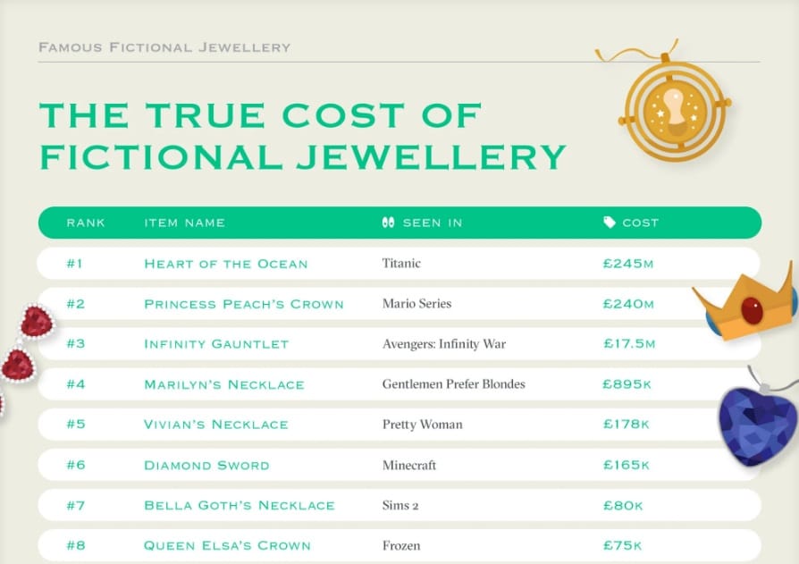Click the eyes icon beside Seen In
This screenshot has width=799, height=564.
[x=388, y=223]
